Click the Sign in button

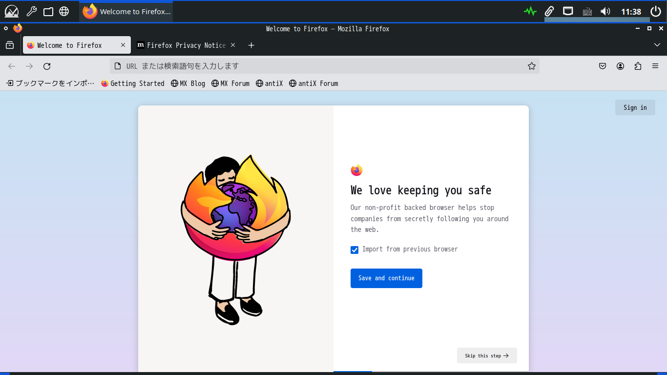coord(635,107)
